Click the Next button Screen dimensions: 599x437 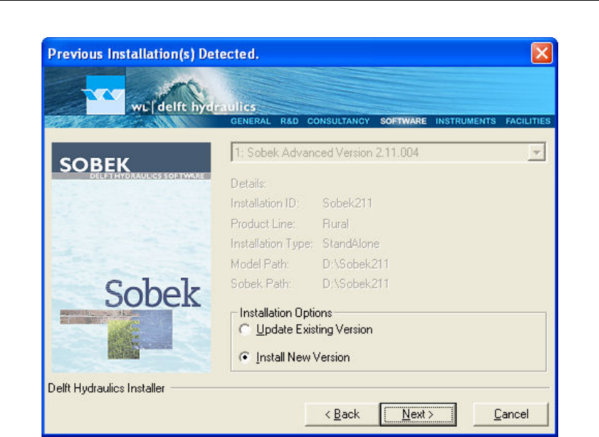tap(418, 414)
